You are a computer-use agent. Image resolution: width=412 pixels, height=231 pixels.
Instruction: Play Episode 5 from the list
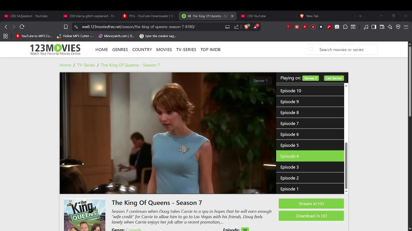[310, 145]
